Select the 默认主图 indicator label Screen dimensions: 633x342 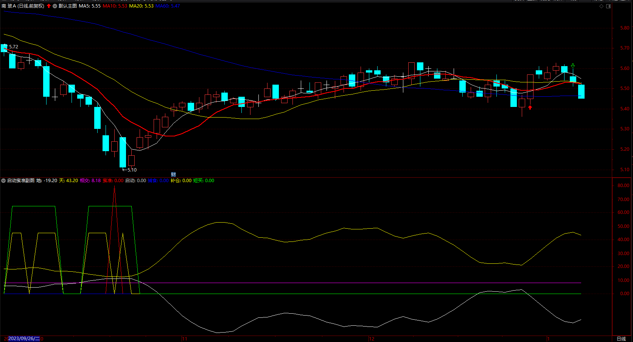68,6
